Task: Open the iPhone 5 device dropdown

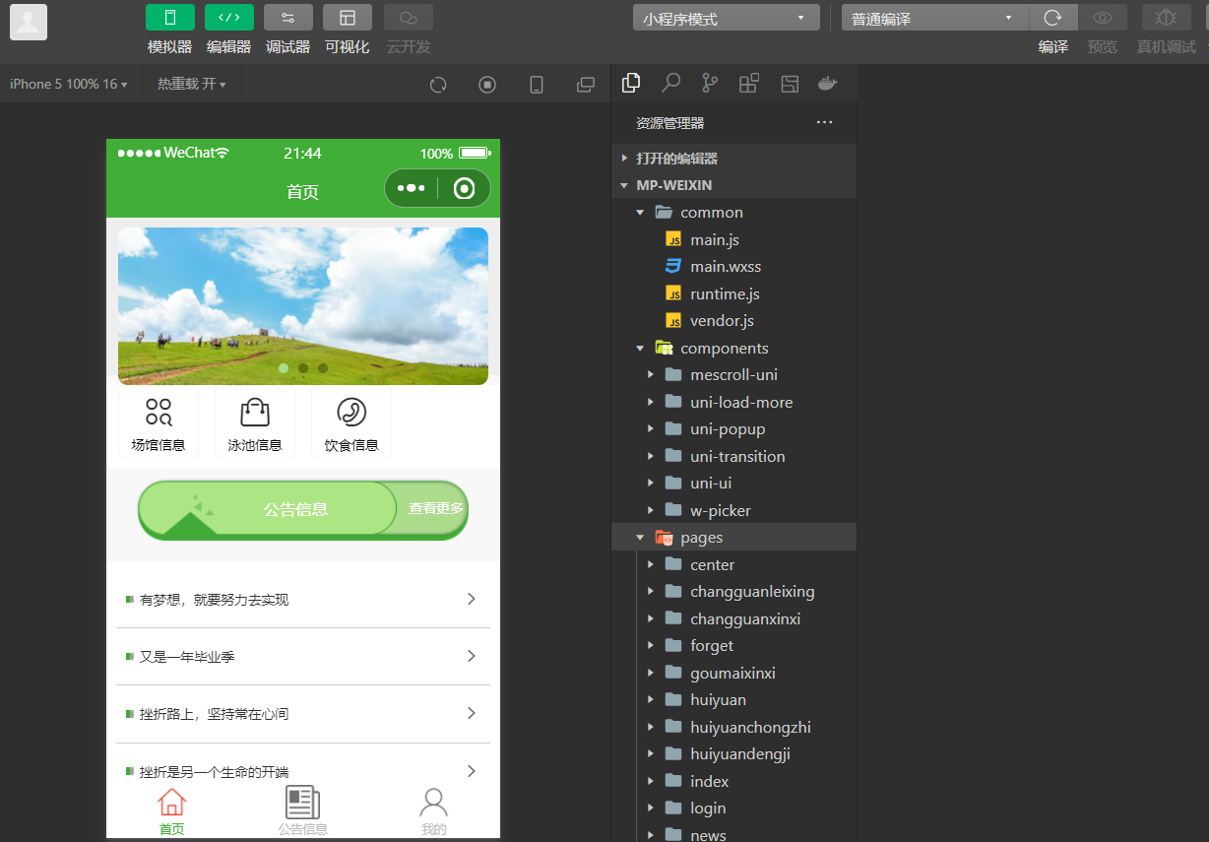Action: tap(69, 84)
